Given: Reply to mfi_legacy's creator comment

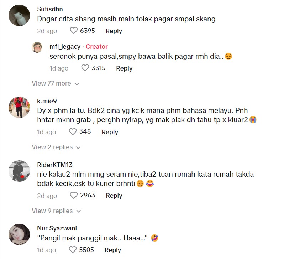Looking at the screenshot, I should click(x=124, y=68).
